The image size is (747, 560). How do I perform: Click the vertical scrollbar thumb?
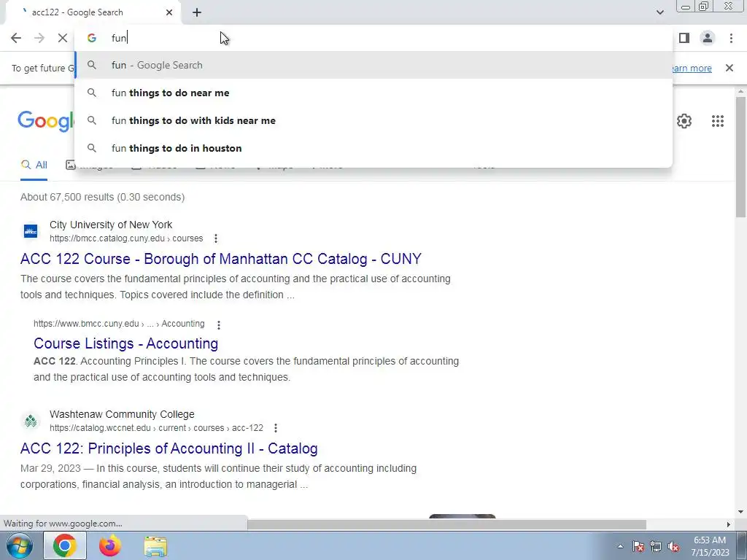point(740,157)
